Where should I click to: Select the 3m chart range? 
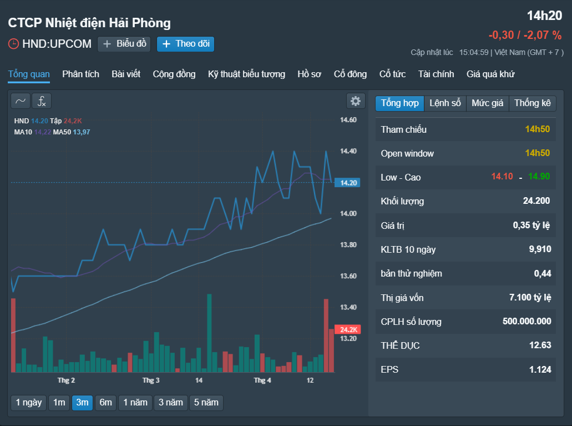pos(83,403)
